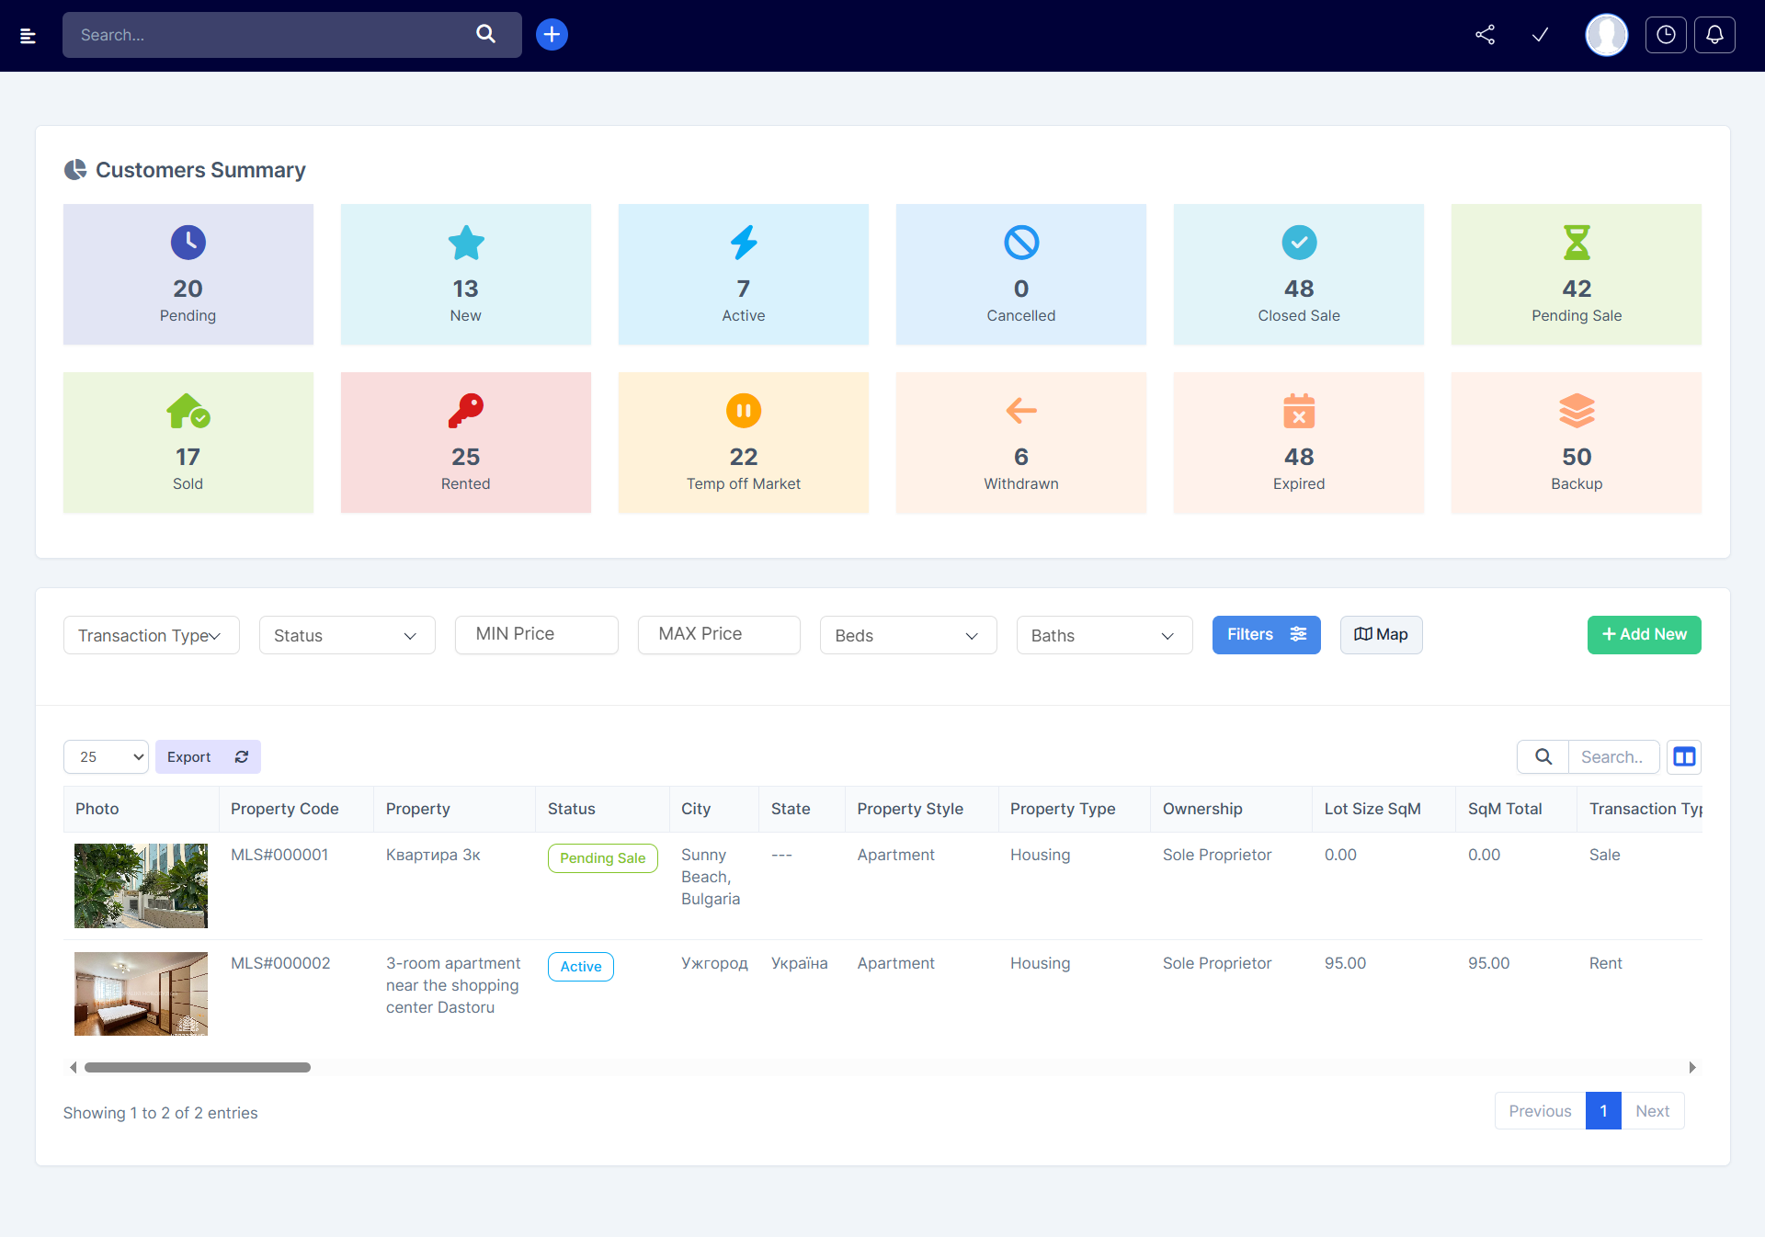The image size is (1765, 1237).
Task: Click the hamburger menu icon
Action: [x=28, y=36]
